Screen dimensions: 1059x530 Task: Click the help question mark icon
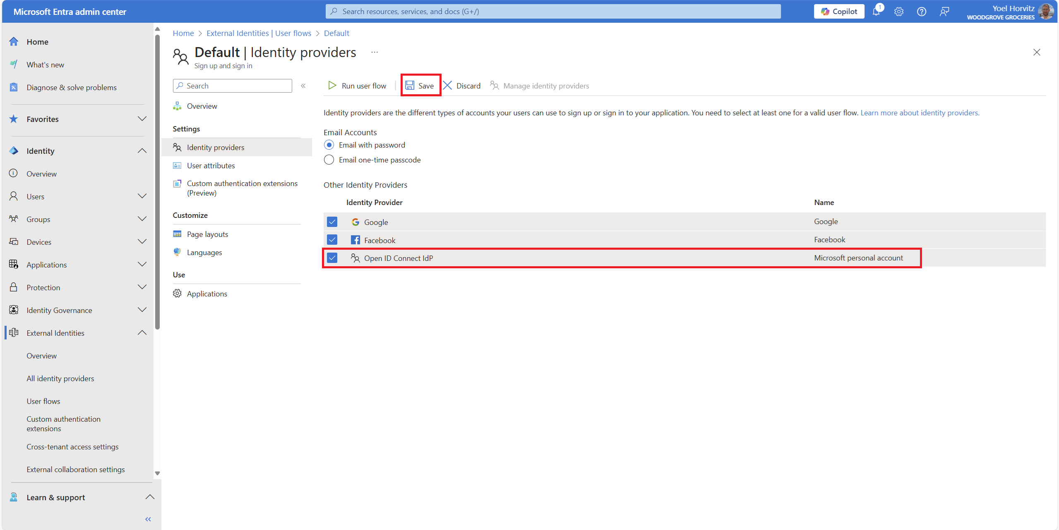(921, 12)
